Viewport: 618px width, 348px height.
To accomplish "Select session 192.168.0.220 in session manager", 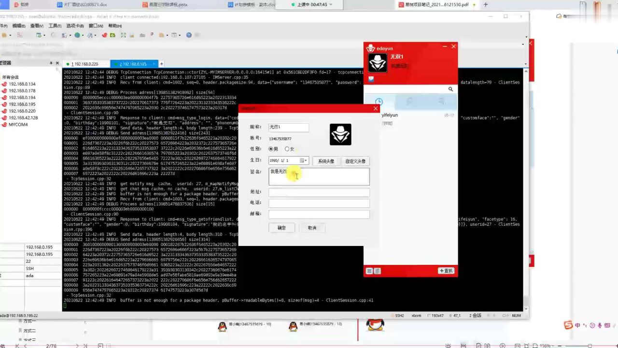I will [22, 111].
